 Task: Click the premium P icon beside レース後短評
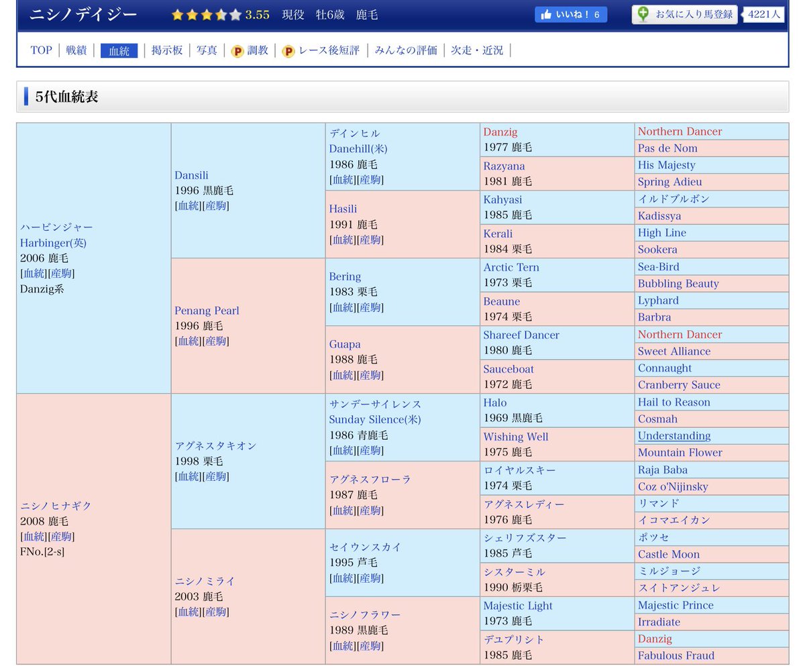pos(288,51)
